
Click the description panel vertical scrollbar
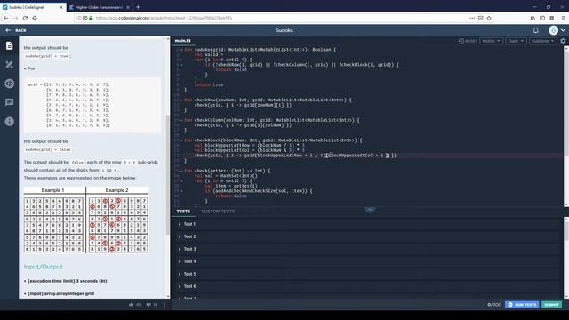click(x=168, y=174)
